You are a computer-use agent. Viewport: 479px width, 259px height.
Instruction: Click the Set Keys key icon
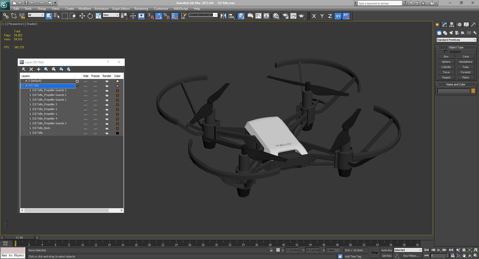click(375, 253)
